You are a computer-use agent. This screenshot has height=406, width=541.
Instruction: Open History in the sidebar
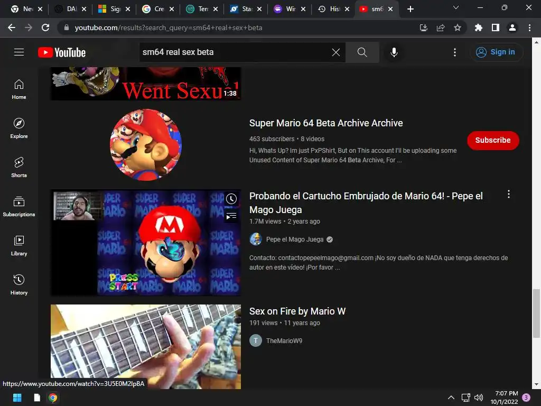point(19,284)
